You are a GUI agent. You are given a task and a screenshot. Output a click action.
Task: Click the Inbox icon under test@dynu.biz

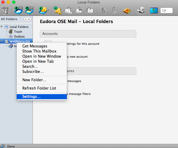tap(11, 46)
